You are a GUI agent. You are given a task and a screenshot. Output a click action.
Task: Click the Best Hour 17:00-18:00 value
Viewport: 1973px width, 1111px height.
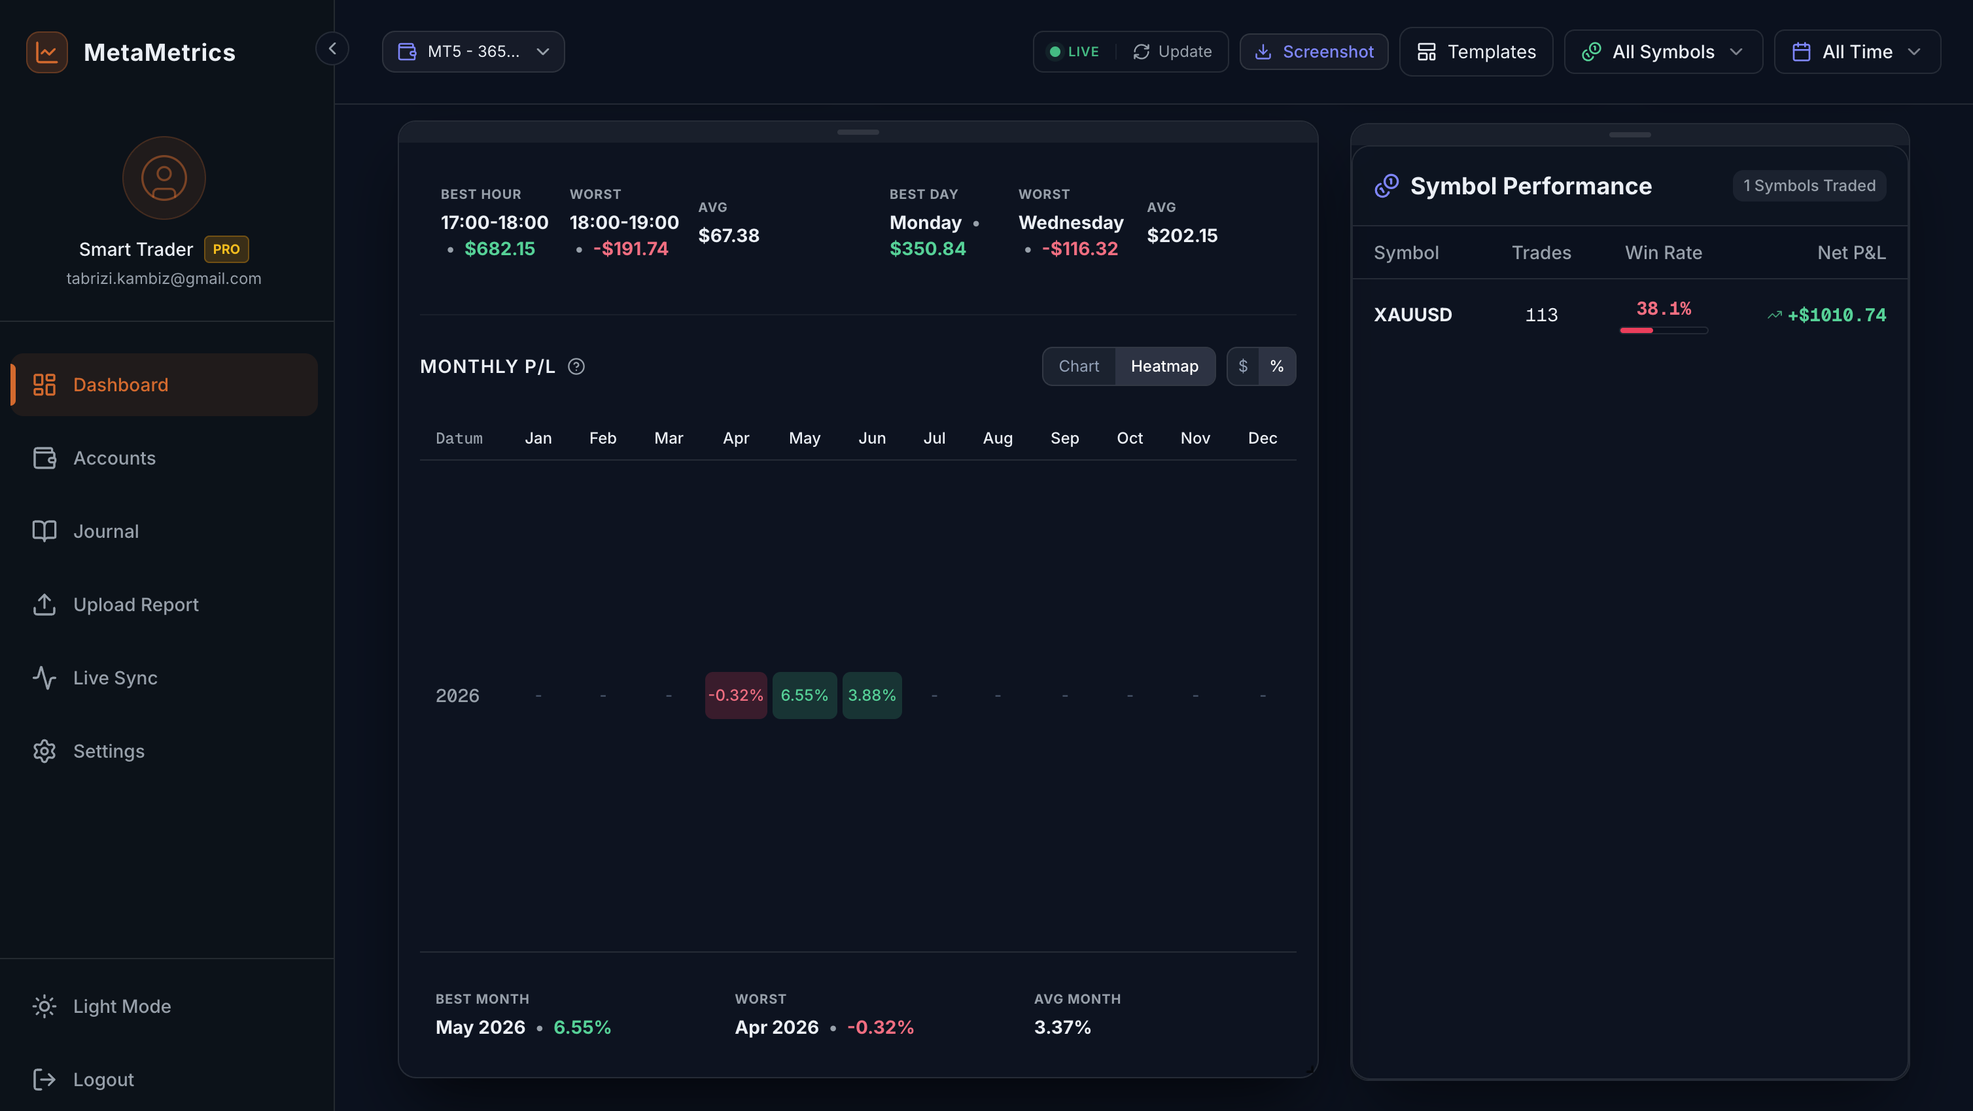(494, 222)
